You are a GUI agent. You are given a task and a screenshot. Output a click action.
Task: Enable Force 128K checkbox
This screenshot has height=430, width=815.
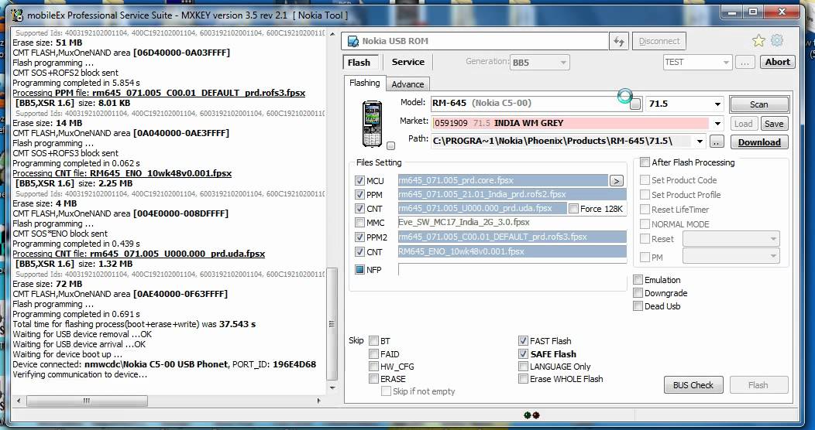(x=573, y=209)
